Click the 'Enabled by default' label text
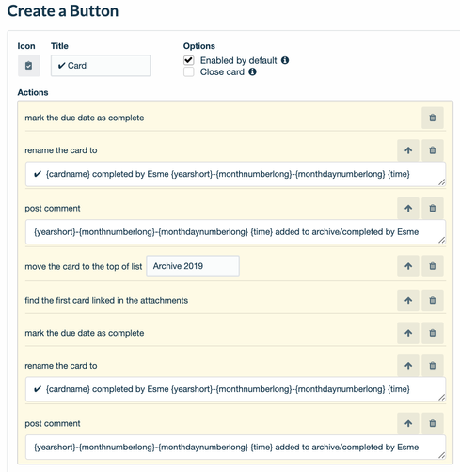460x472 pixels. 239,60
